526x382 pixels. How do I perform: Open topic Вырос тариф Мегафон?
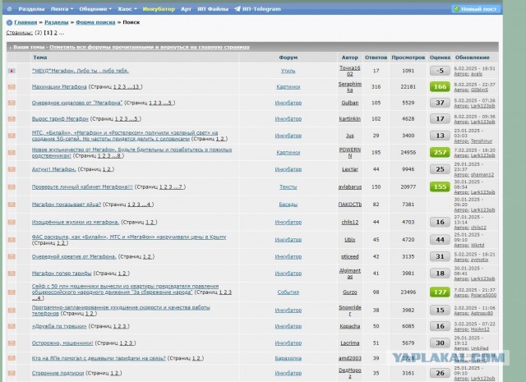point(60,119)
